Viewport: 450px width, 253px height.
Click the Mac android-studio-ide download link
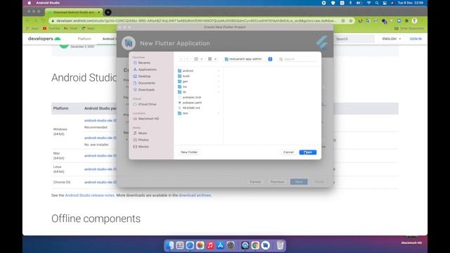pos(101,156)
